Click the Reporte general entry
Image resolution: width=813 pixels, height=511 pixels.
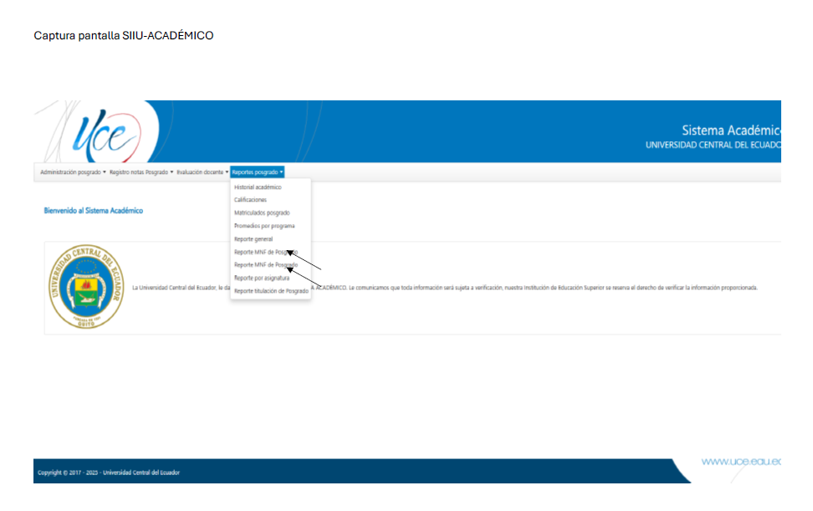pyautogui.click(x=253, y=239)
